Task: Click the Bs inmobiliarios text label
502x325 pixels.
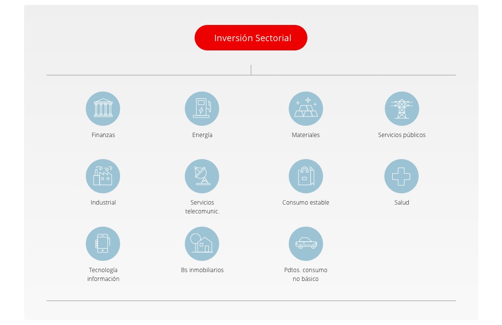Action: pyautogui.click(x=202, y=270)
